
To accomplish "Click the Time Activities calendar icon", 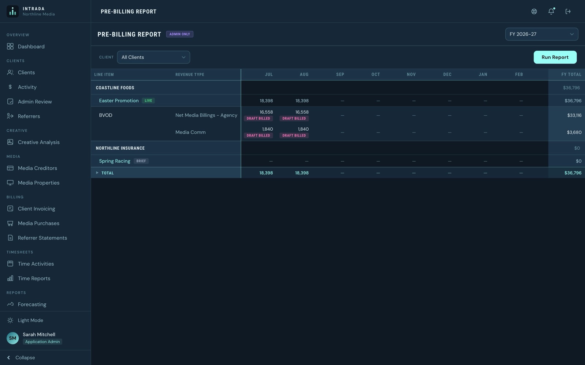I will pos(10,264).
